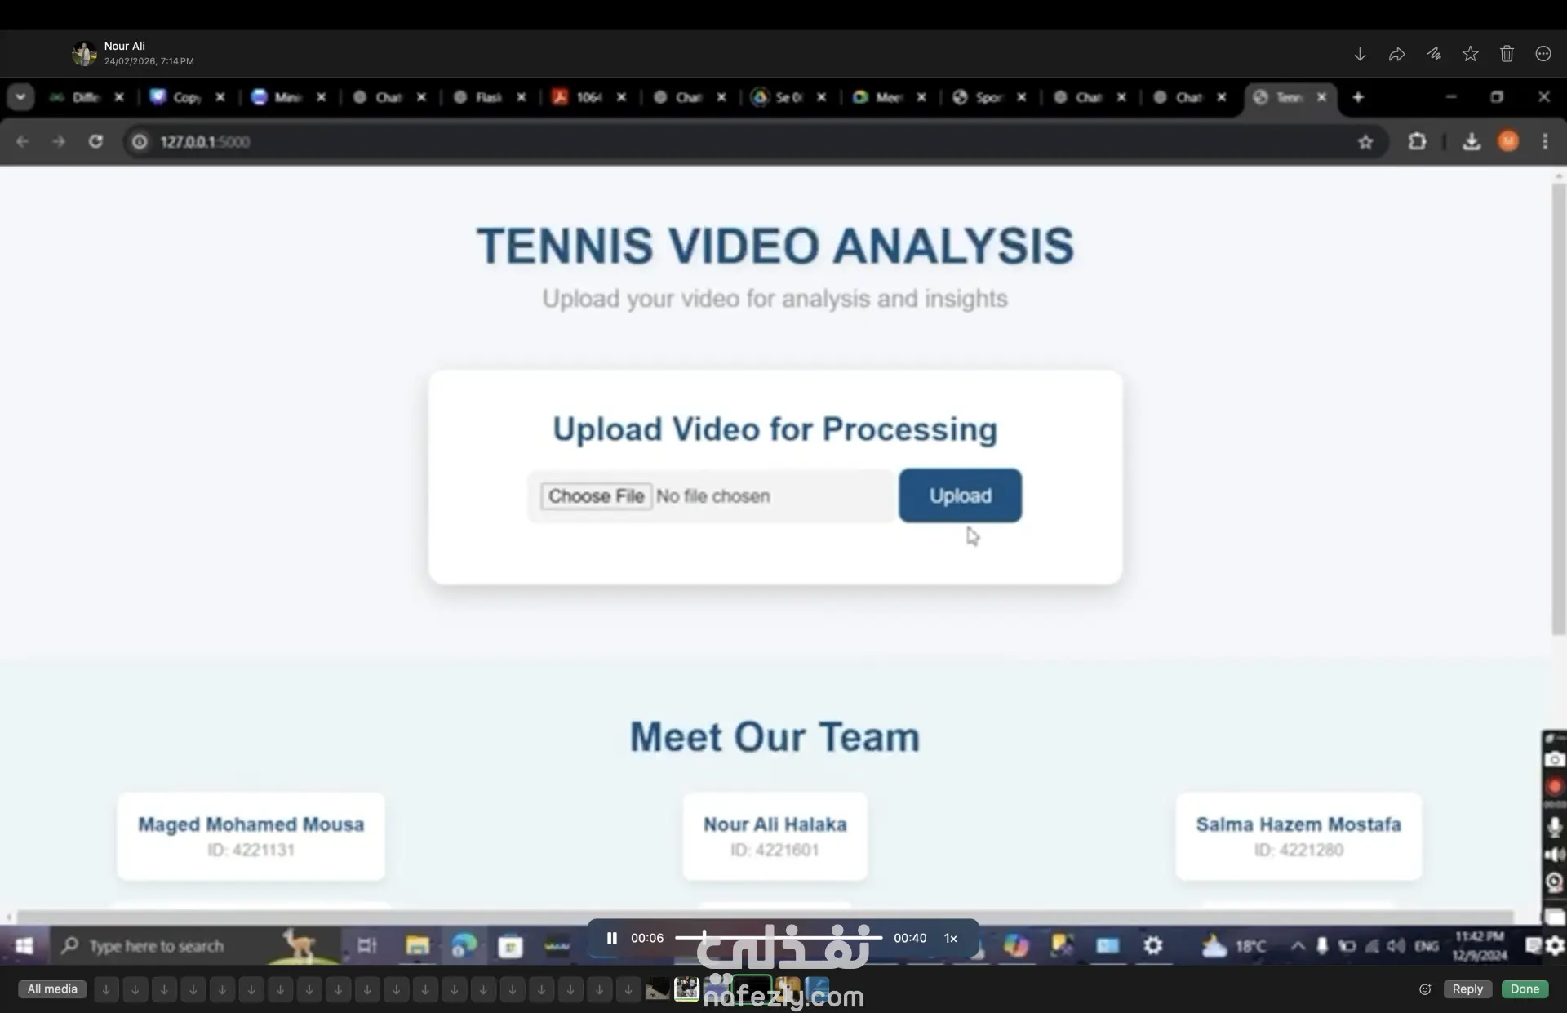Open the orange browser profile avatar

(x=1508, y=141)
